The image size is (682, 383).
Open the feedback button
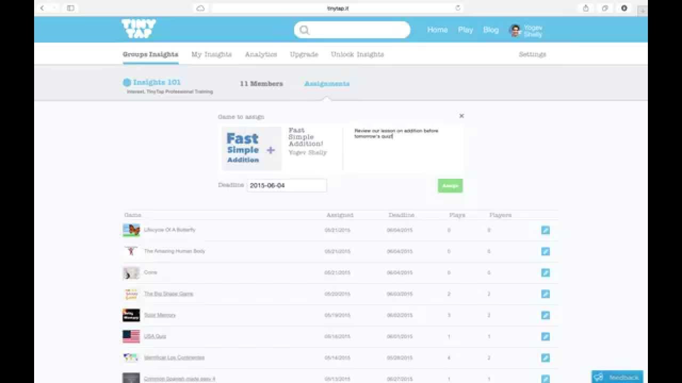tap(617, 377)
